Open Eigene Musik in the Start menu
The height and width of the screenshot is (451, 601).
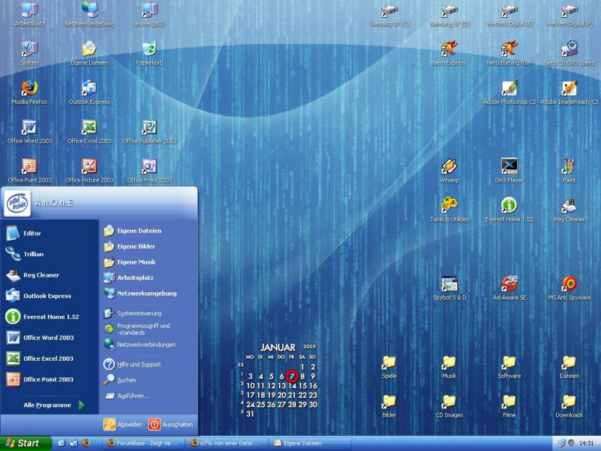point(148,262)
